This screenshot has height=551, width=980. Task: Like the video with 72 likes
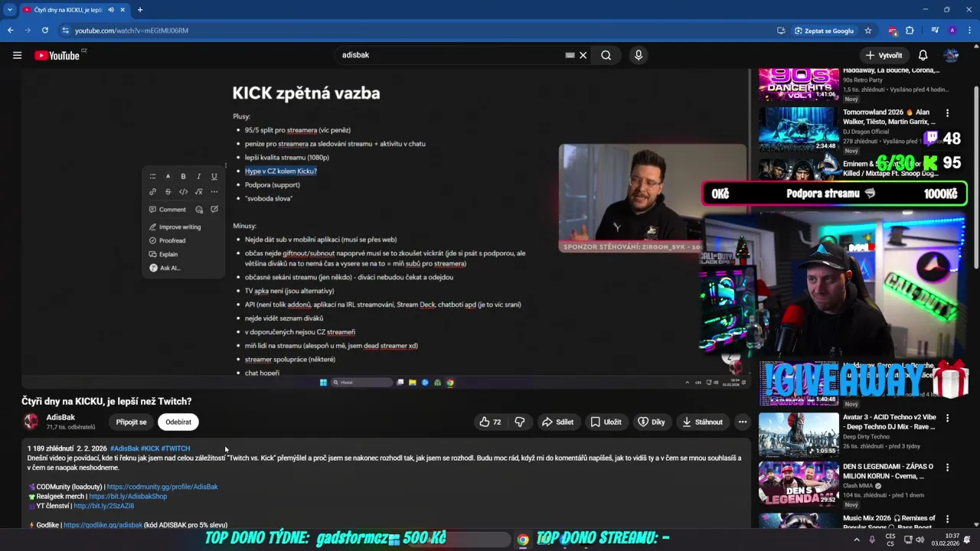pos(490,422)
